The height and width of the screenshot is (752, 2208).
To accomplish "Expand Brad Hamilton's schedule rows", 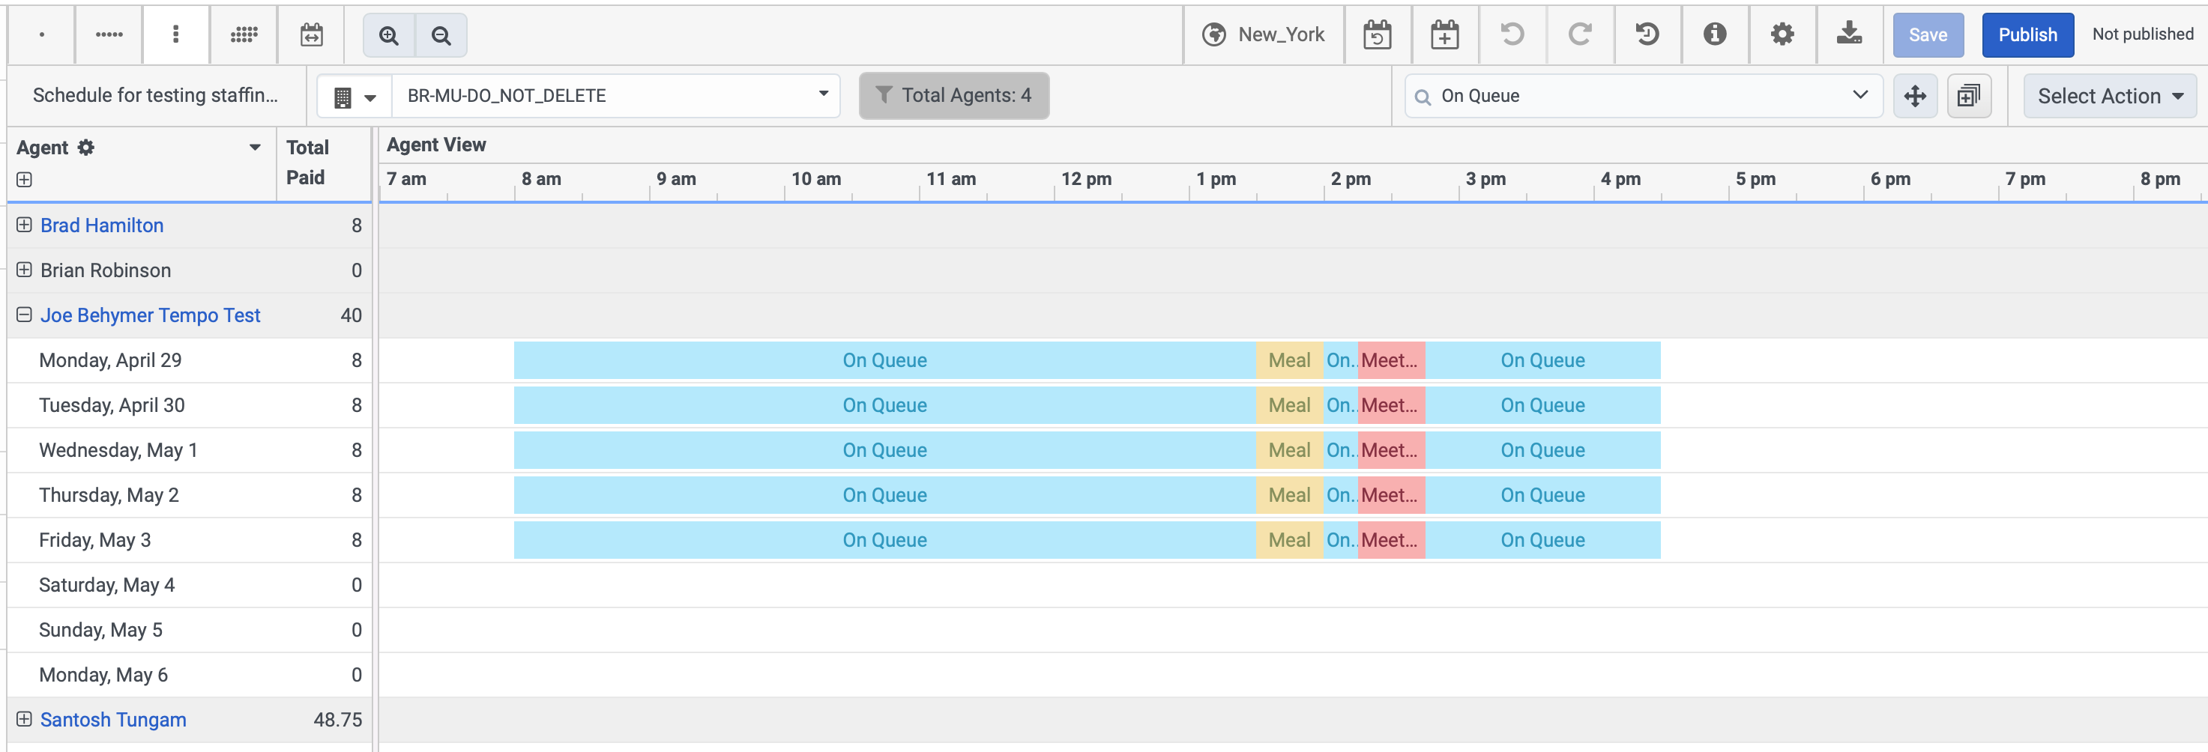I will [x=24, y=225].
